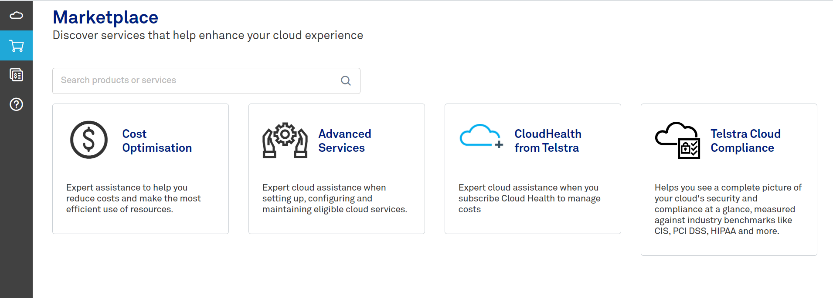Select the Advanced Services card description text
833x298 pixels.
[x=334, y=198]
